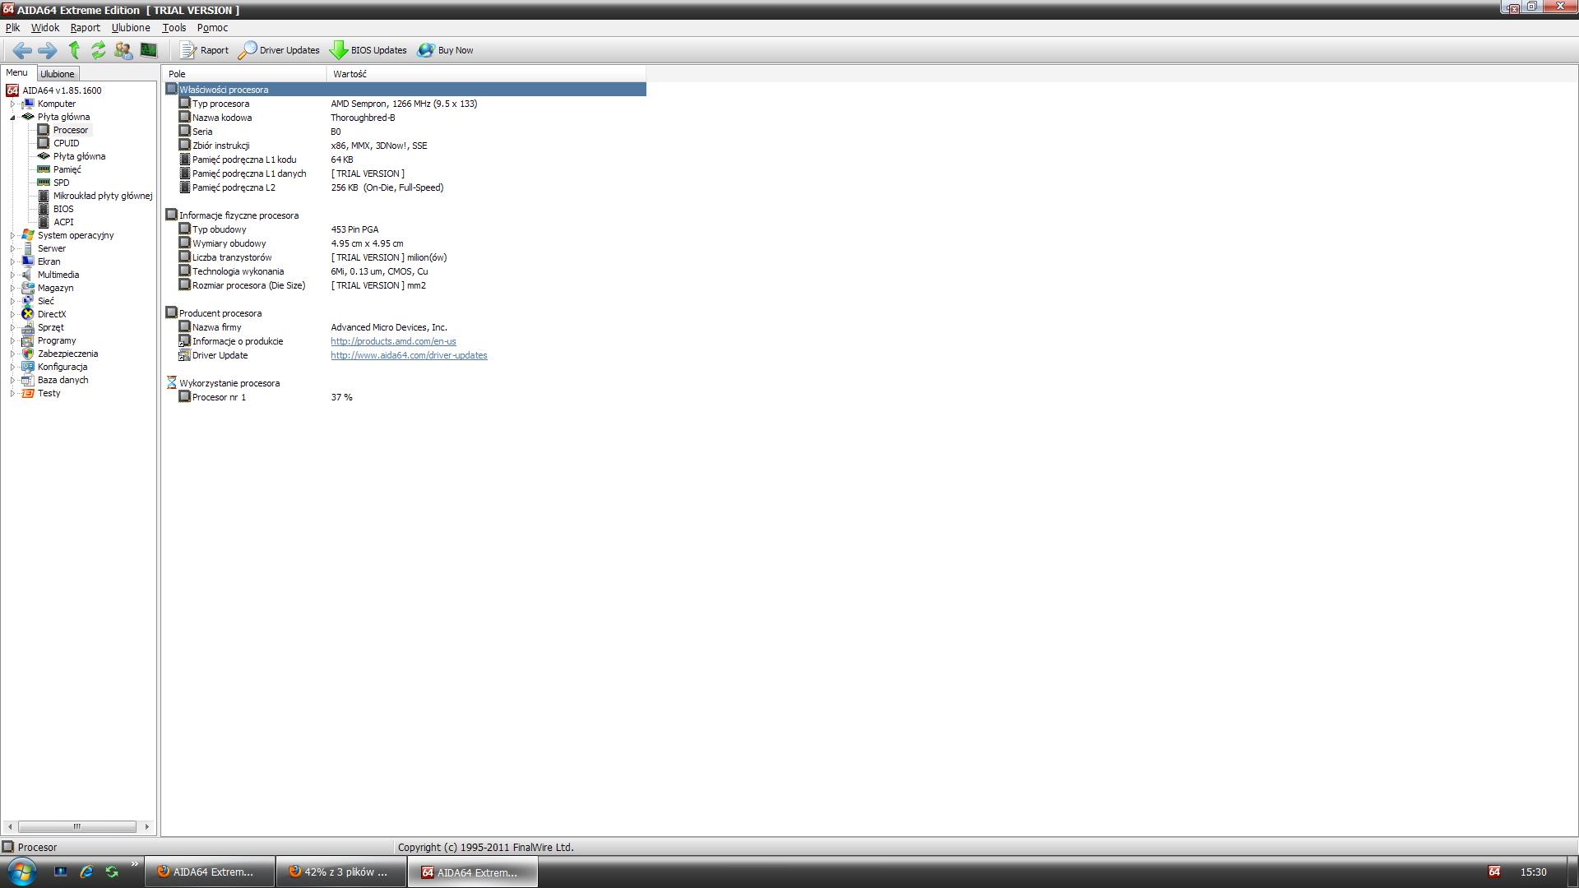The width and height of the screenshot is (1579, 888).
Task: Open the products.amd.com link
Action: [393, 342]
